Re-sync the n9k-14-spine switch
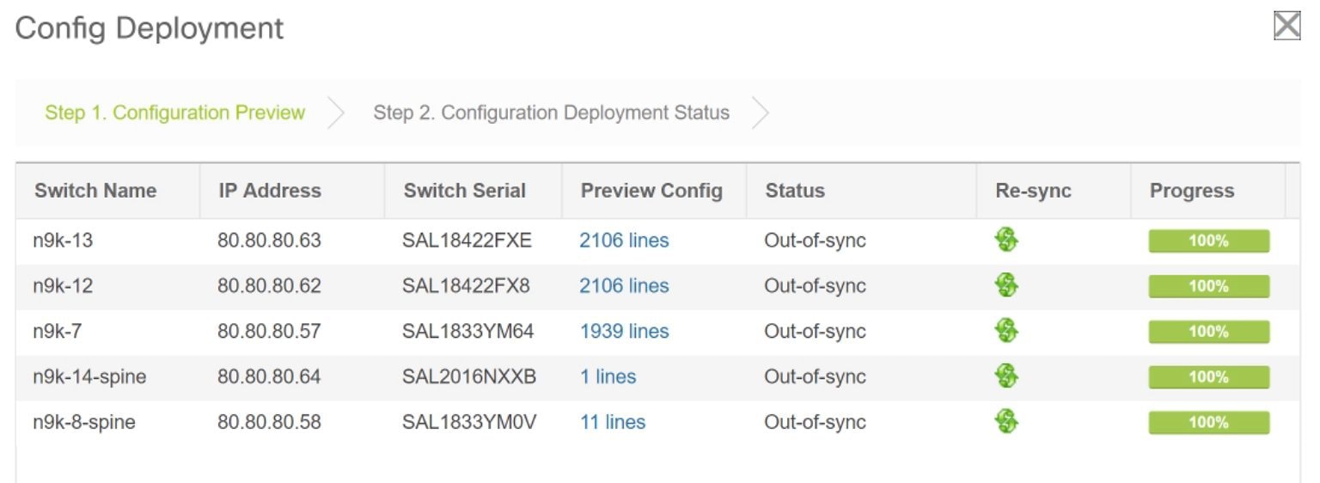Viewport: 1320px width, 483px height. pyautogui.click(x=1006, y=376)
